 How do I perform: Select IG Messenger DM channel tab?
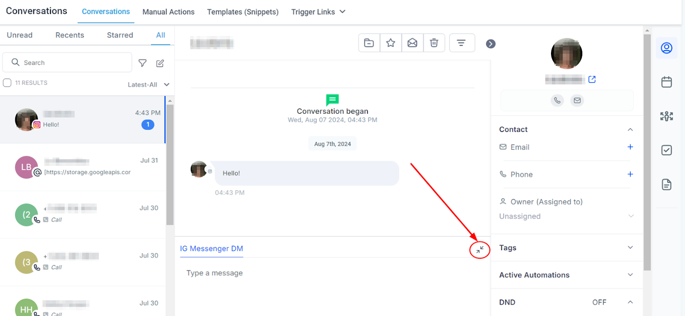pyautogui.click(x=211, y=248)
